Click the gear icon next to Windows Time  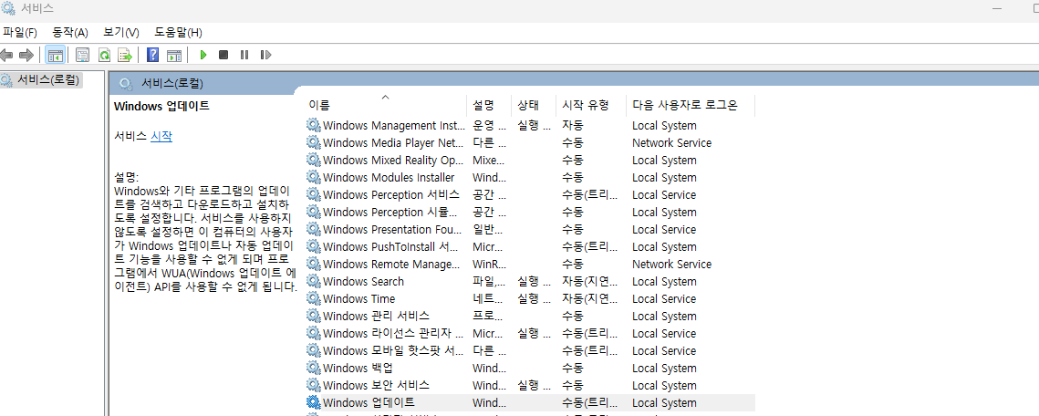[314, 298]
